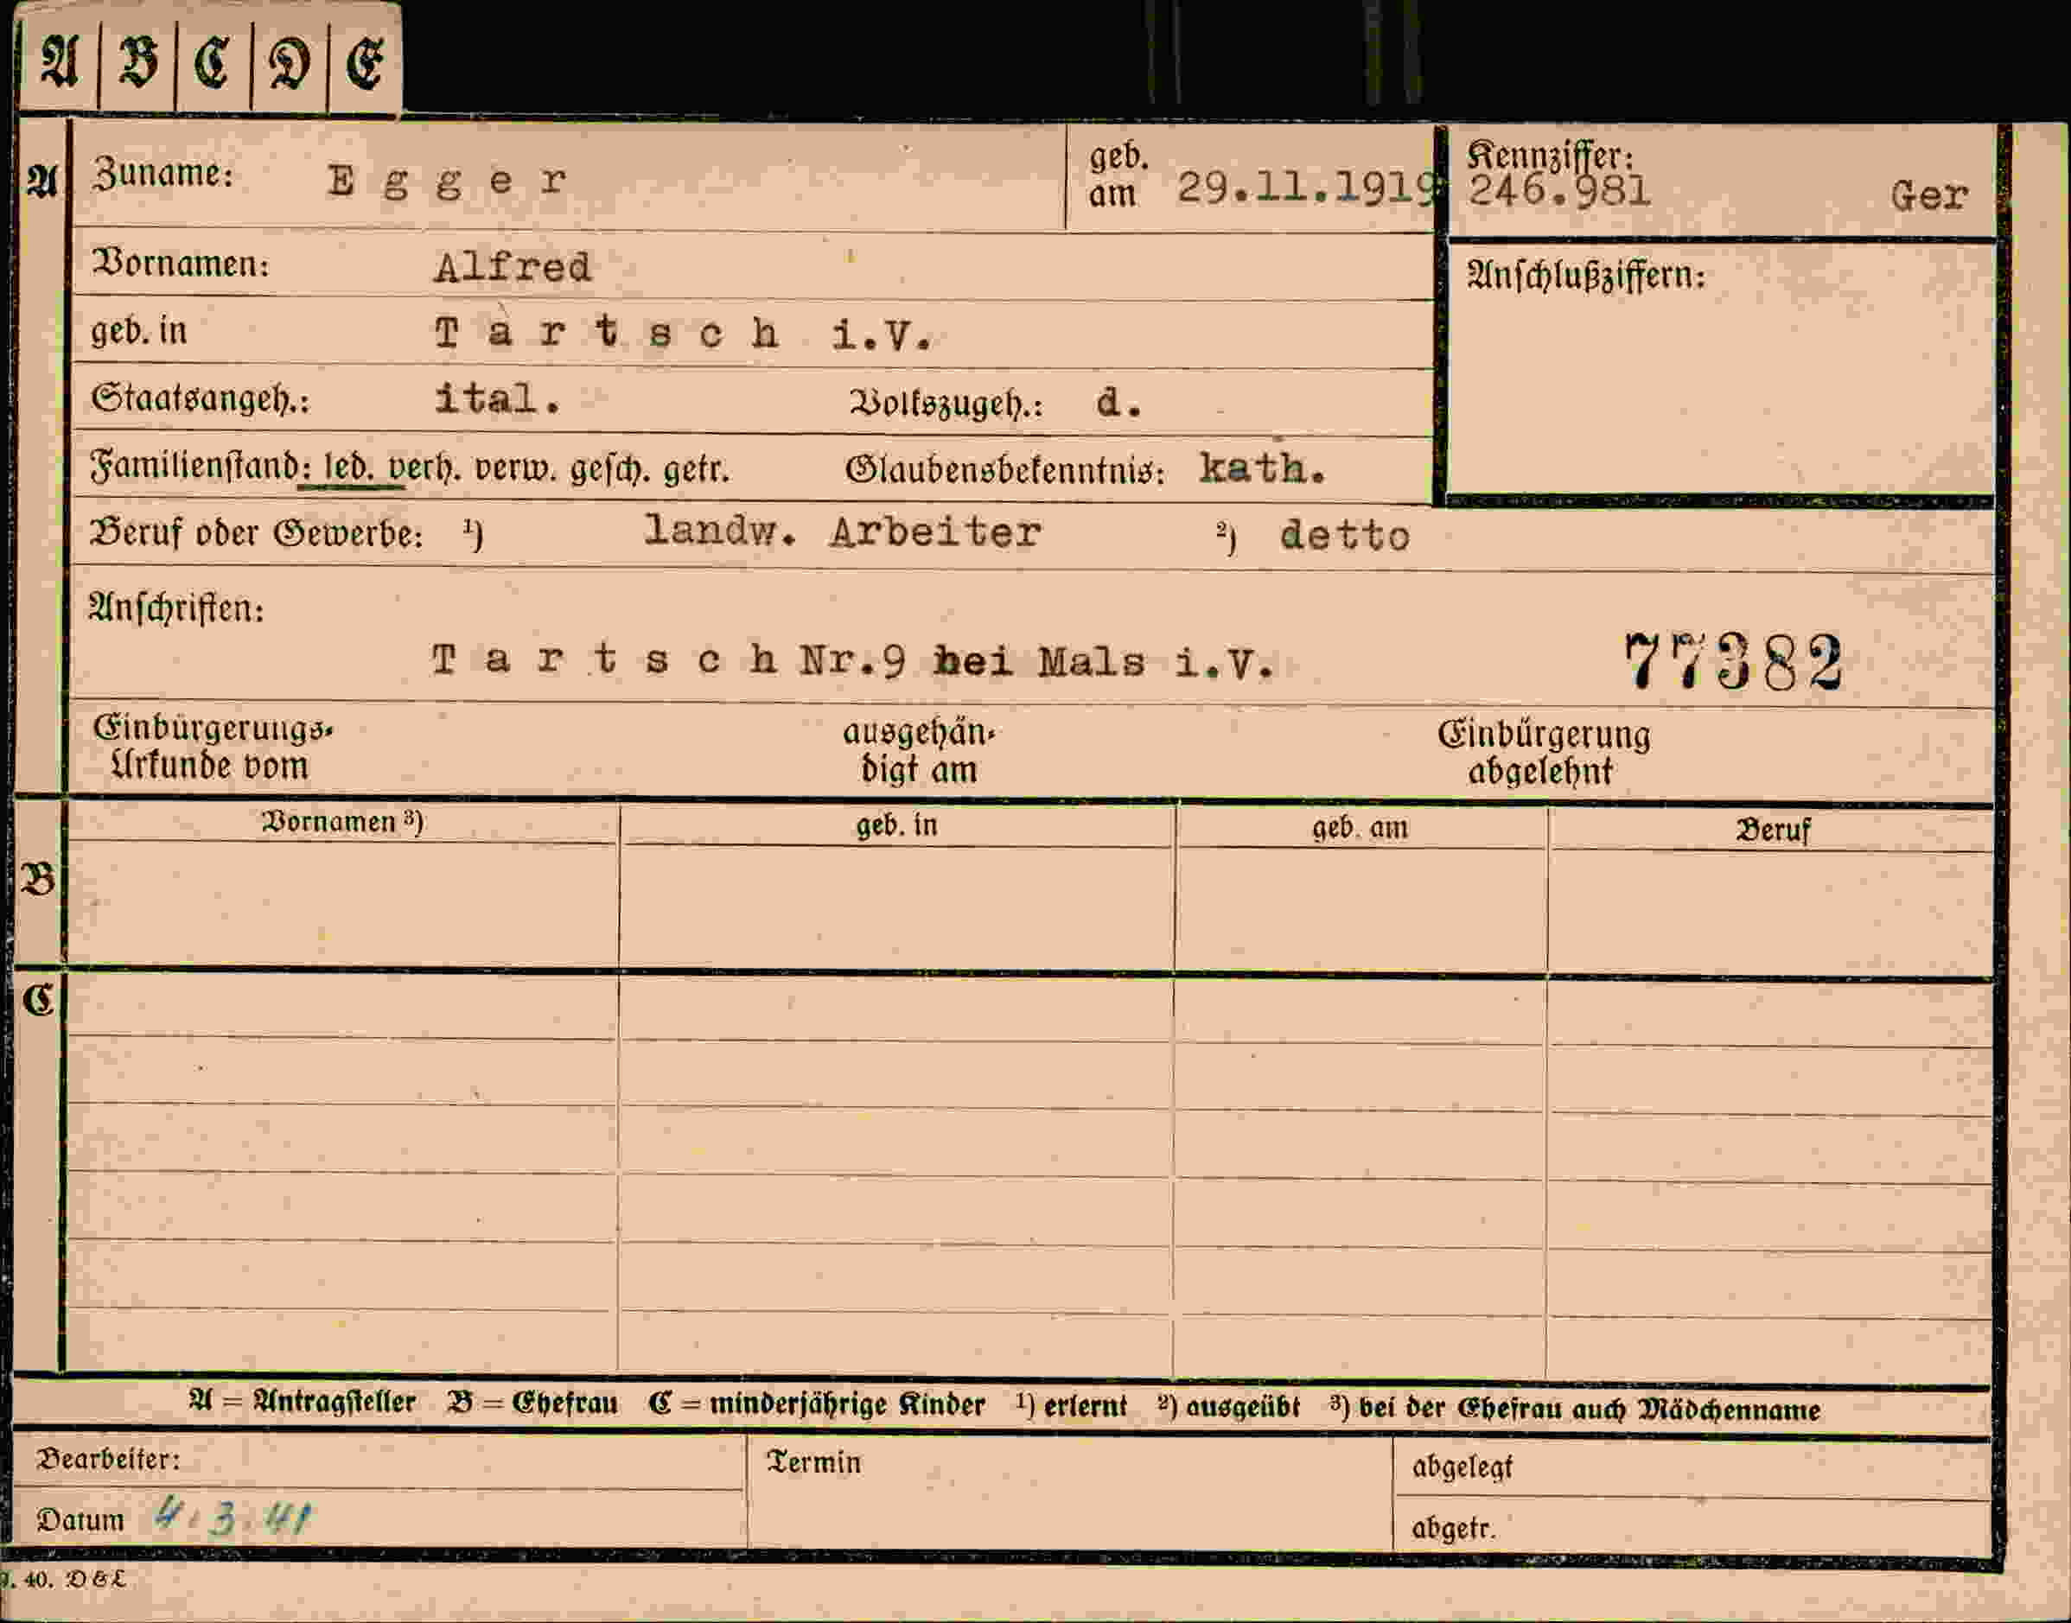Click the 'geb. in' table column header

click(896, 825)
